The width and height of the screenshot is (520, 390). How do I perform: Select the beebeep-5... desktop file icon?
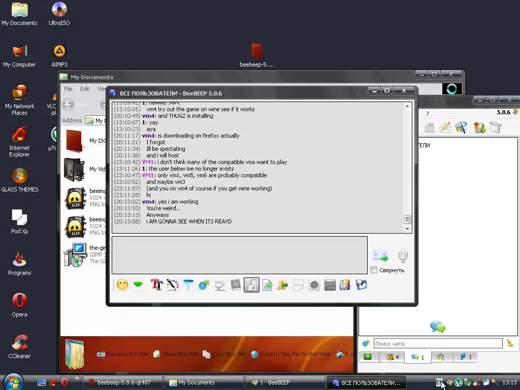(x=257, y=55)
